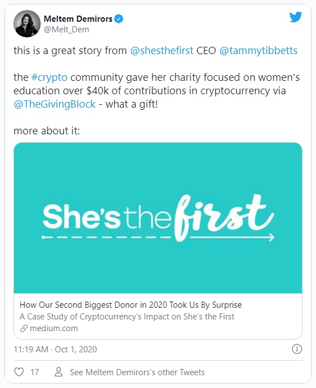
Task: Open the tweet info circle icon
Action: pyautogui.click(x=297, y=349)
